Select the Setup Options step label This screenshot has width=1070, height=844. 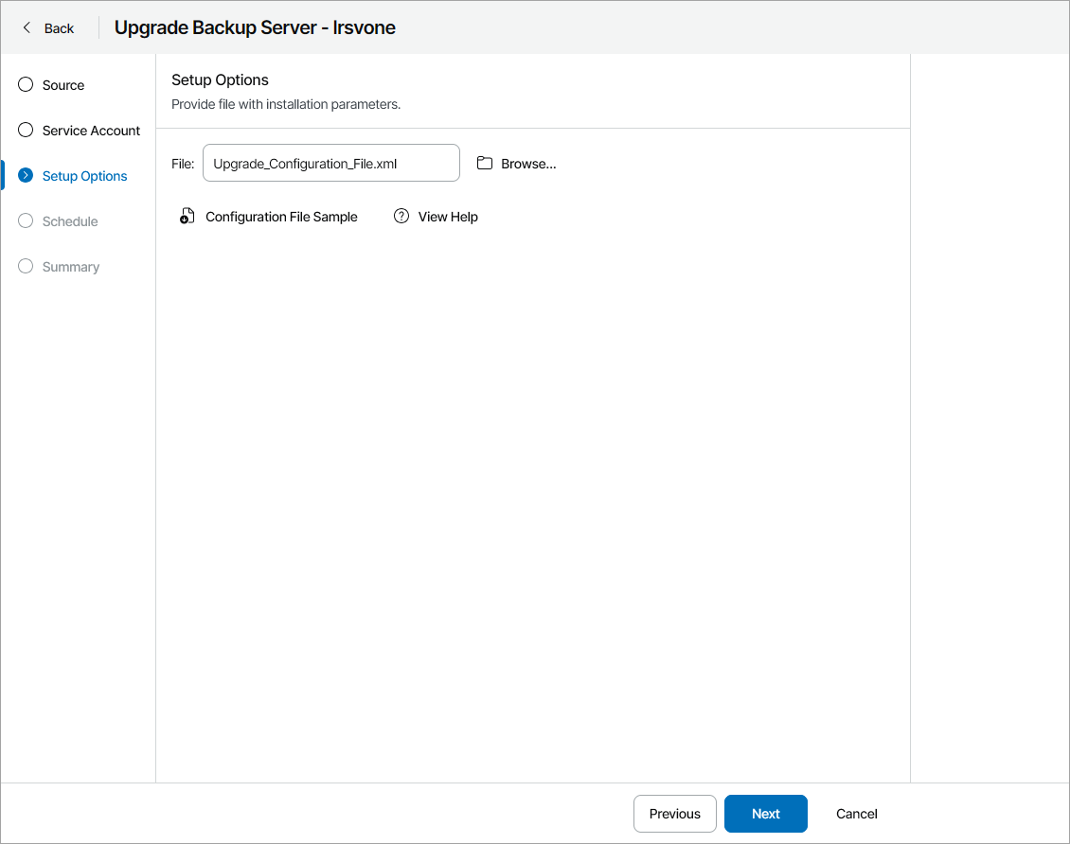point(84,176)
